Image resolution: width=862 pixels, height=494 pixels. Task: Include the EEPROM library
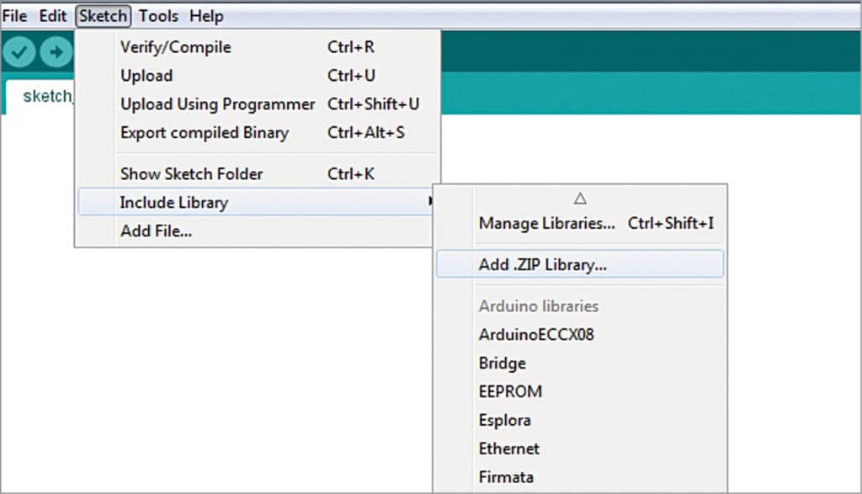(510, 391)
